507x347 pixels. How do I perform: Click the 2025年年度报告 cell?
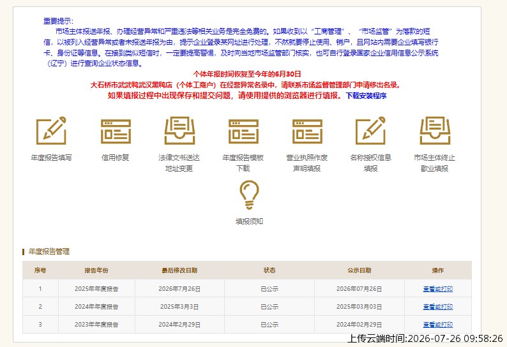pyautogui.click(x=96, y=289)
